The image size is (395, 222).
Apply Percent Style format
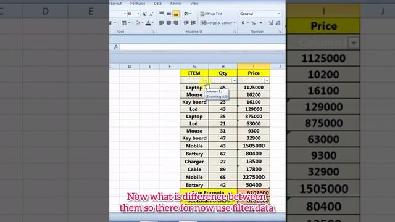[254, 23]
